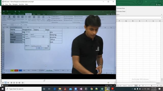
Task: Click the Excel zoom out minus button
Action: pyautogui.click(x=146, y=86)
